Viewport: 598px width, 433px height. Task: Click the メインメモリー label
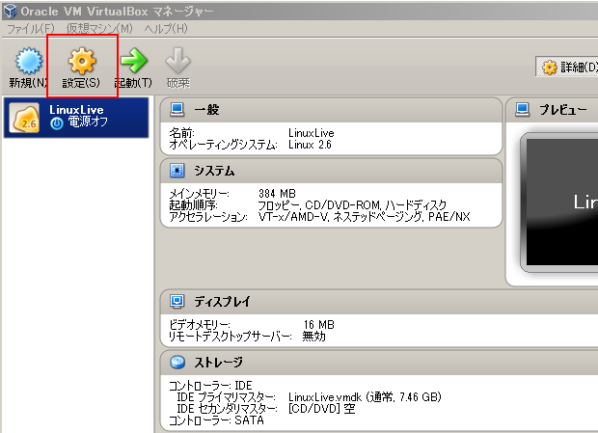pyautogui.click(x=199, y=194)
